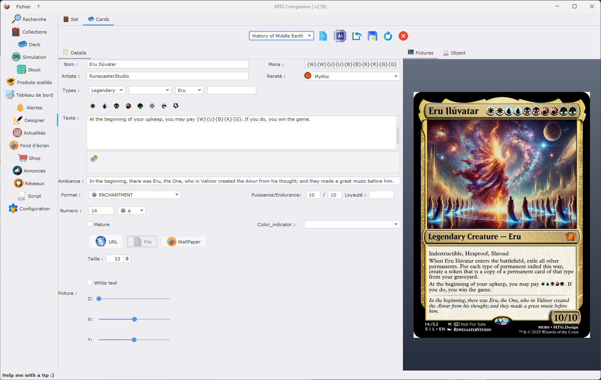The height and width of the screenshot is (380, 601).
Task: Open the Fichier menu
Action: (x=23, y=6)
